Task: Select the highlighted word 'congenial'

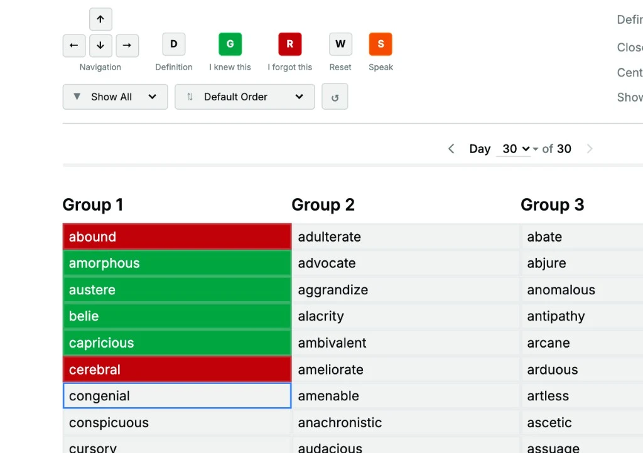Action: coord(177,396)
